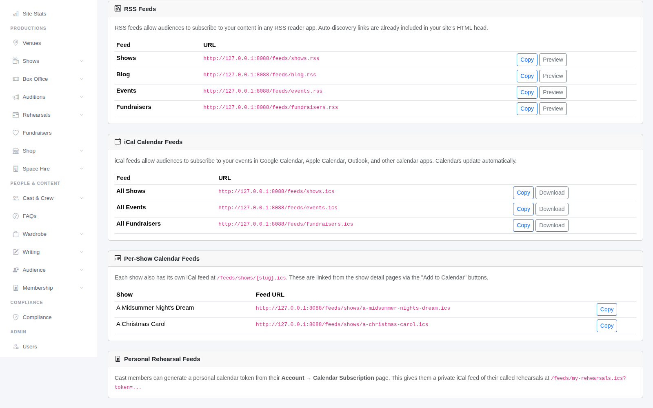The image size is (653, 408).
Task: Expand the Membership submenu chevron
Action: coord(82,288)
